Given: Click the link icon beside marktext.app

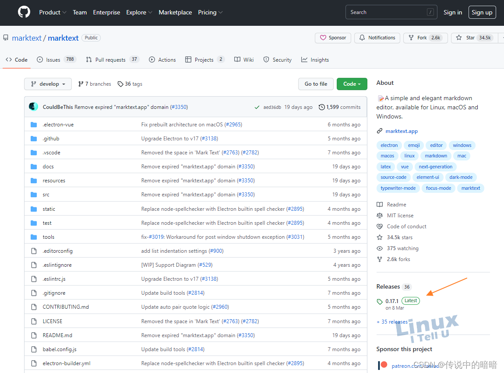Looking at the screenshot, I should (x=380, y=131).
